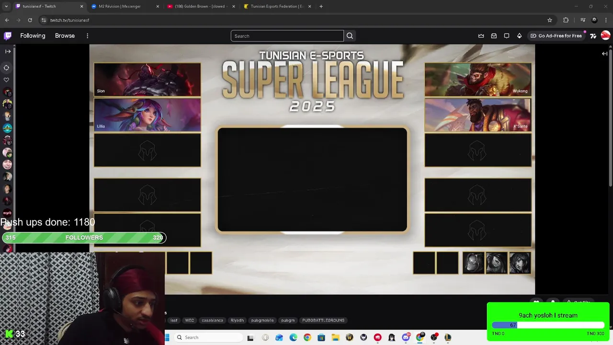
Task: Open Discord from taskbar
Action: 406,338
